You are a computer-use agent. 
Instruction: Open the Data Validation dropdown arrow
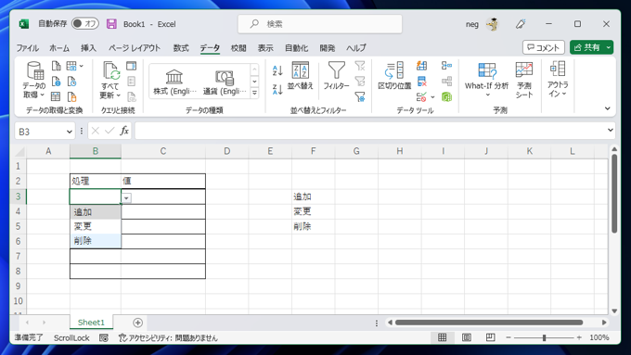[x=432, y=97]
